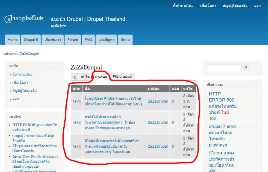Viewport: 268px width, 172px height.
Task: Open drupal 7 error link in เนื้อหาล่าสุด
Action: pyautogui.click(x=222, y=133)
